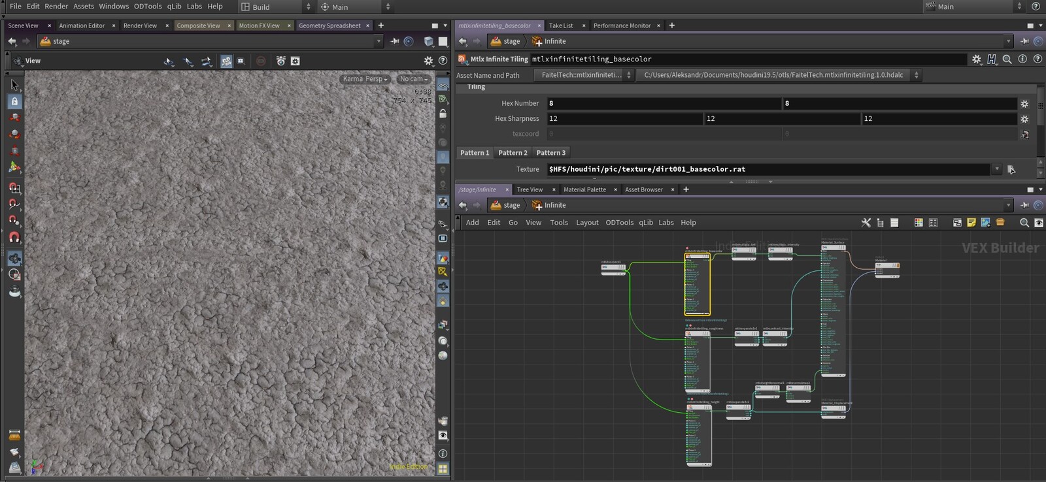Open Hex Sharpness parameter gear menu
The height and width of the screenshot is (482, 1046).
pos(1024,119)
